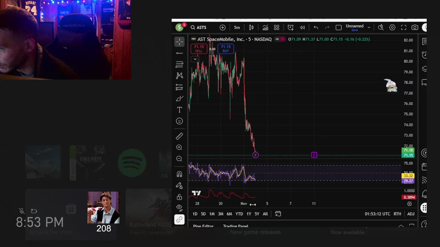The width and height of the screenshot is (440, 247).
Task: Open the 01:53:12 UTC timezone menu
Action: click(x=377, y=214)
